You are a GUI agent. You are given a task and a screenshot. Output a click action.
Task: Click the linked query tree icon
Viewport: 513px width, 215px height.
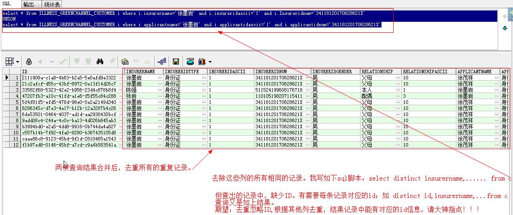click(x=162, y=61)
